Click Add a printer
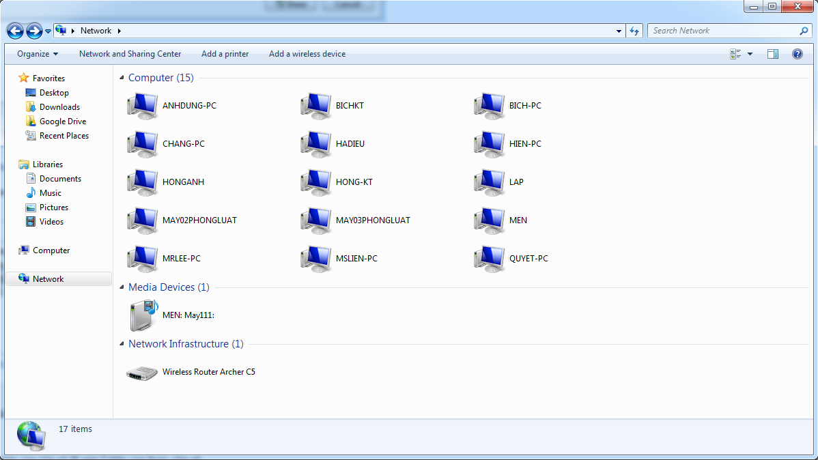Screen dimensions: 818x460 click(x=225, y=54)
